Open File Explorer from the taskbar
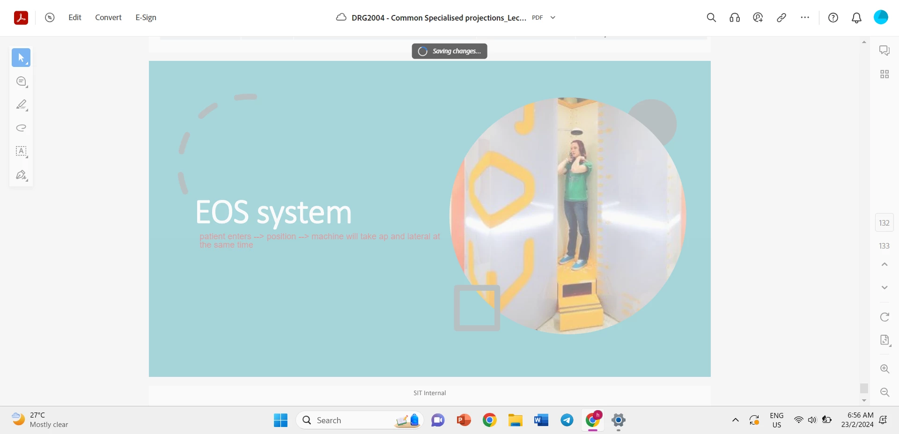Screen dimensions: 899x434 pyautogui.click(x=515, y=420)
